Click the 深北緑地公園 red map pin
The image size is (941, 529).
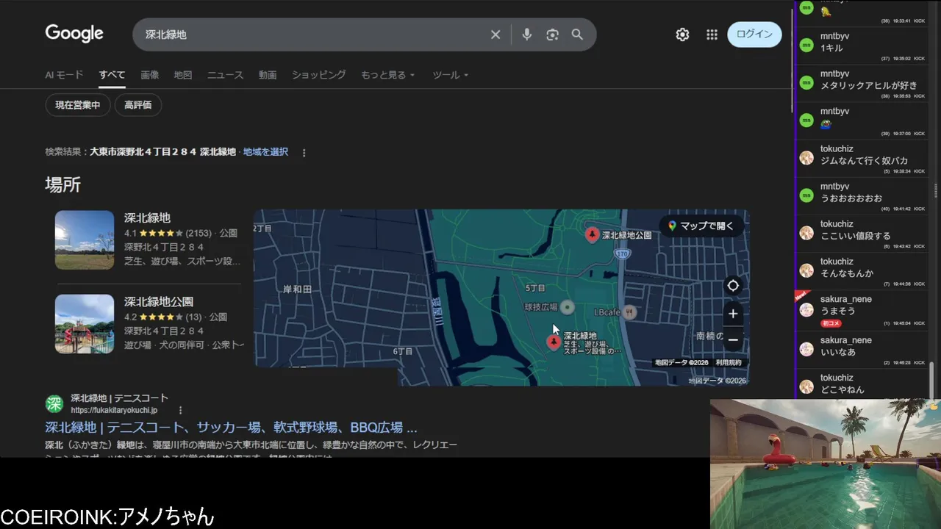tap(592, 234)
